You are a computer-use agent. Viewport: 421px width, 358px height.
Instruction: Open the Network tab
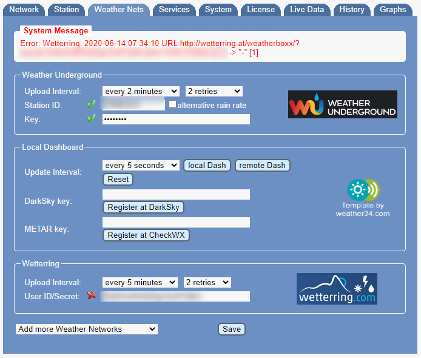24,10
